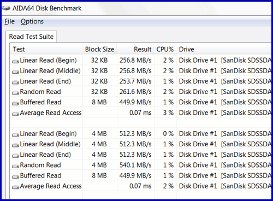Viewport: 273px width, 201px height.
Task: Click drive icon of 32 KB Linear Read (Begin)
Action: (15, 61)
